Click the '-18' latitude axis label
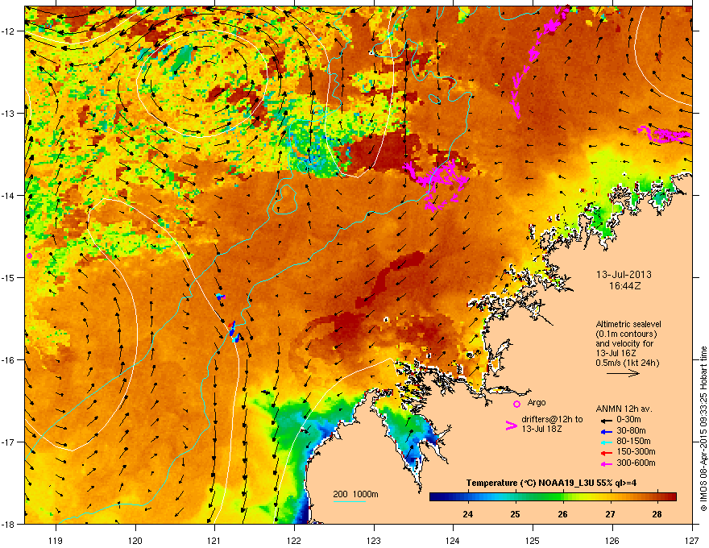Screen dimensions: 709x548 tap(8, 524)
